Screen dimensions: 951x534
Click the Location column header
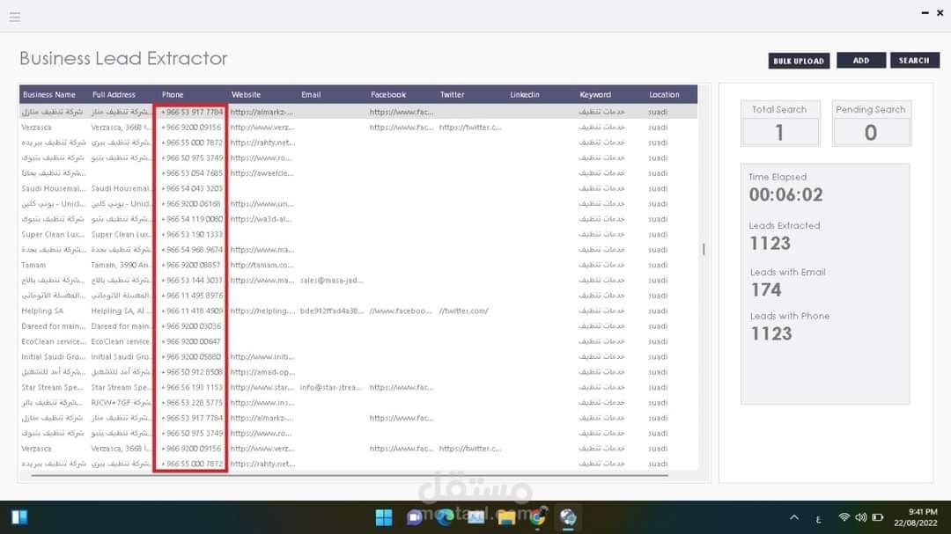(x=664, y=94)
